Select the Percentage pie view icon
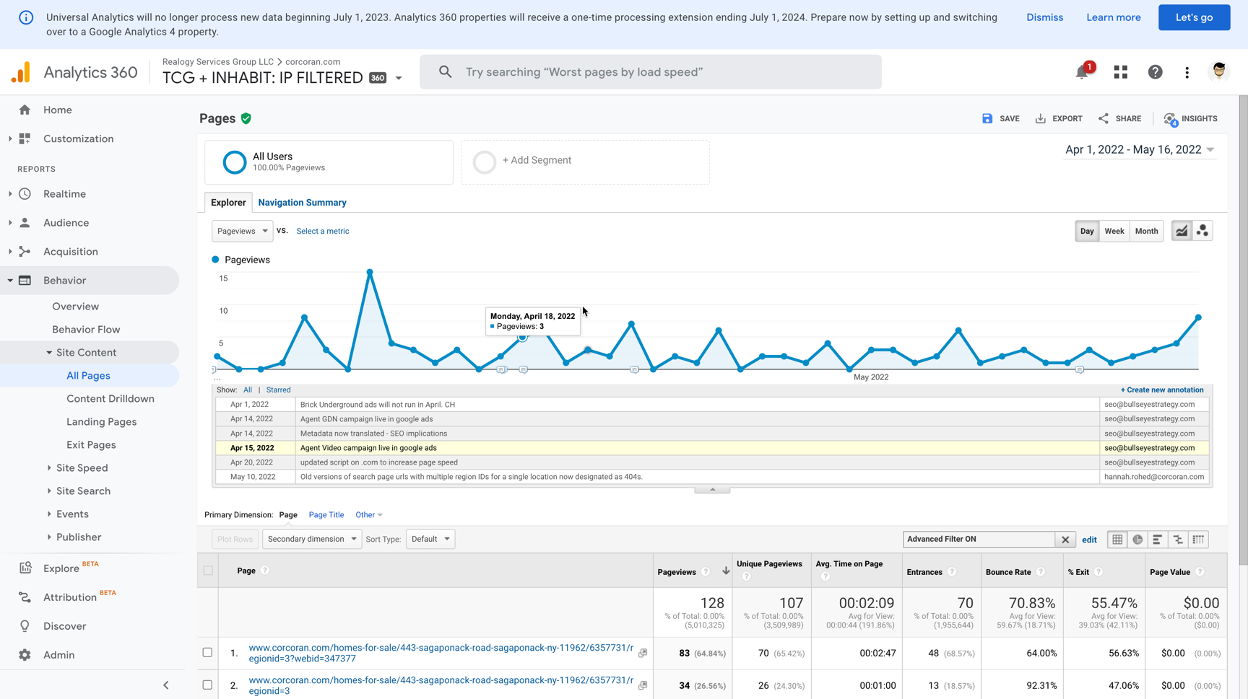The image size is (1248, 699). click(1137, 540)
